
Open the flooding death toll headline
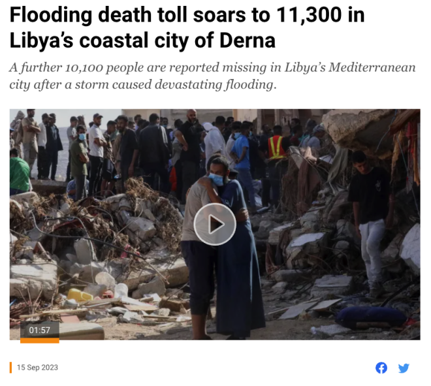[x=187, y=27]
